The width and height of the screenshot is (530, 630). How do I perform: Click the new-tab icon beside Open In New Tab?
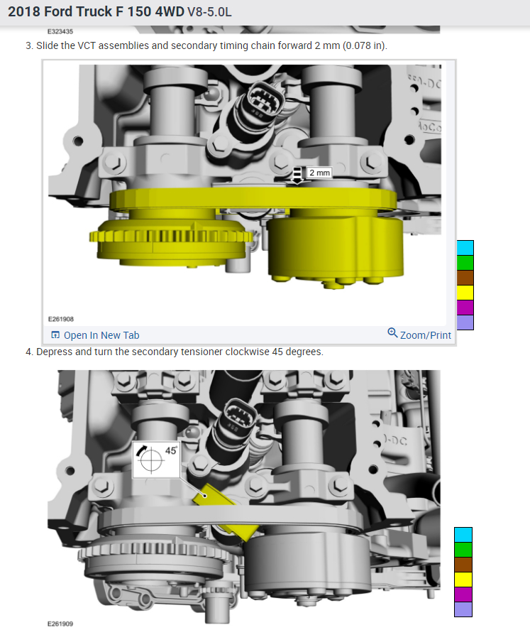point(55,335)
